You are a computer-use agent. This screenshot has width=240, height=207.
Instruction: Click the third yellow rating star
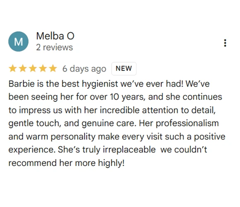[x=33, y=68]
